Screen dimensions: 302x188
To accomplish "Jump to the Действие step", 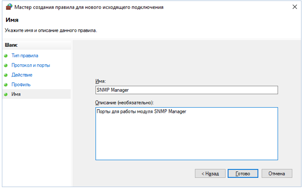I will [22, 75].
